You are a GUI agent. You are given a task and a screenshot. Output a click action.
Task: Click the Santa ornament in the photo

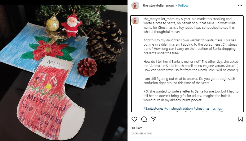[x=72, y=25]
